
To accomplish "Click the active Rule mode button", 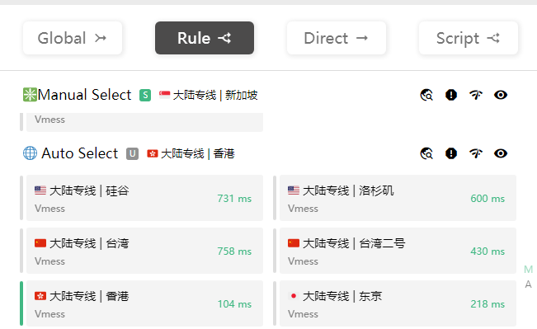I will [205, 38].
